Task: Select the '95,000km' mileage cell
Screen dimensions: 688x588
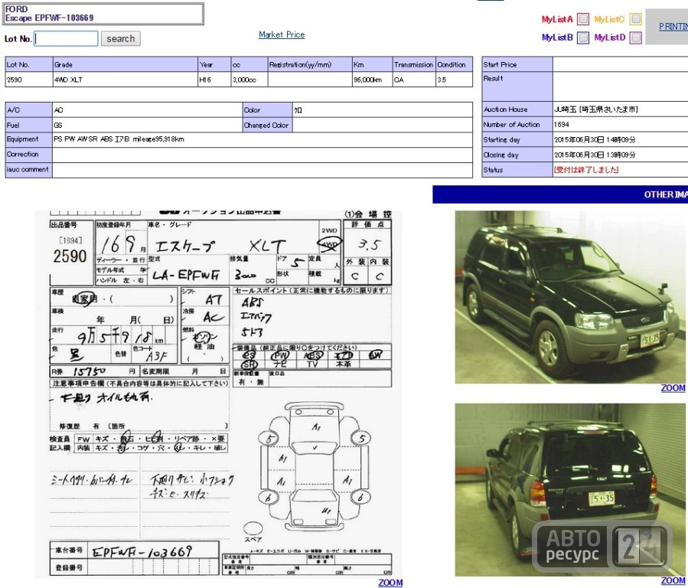Action: 372,80
